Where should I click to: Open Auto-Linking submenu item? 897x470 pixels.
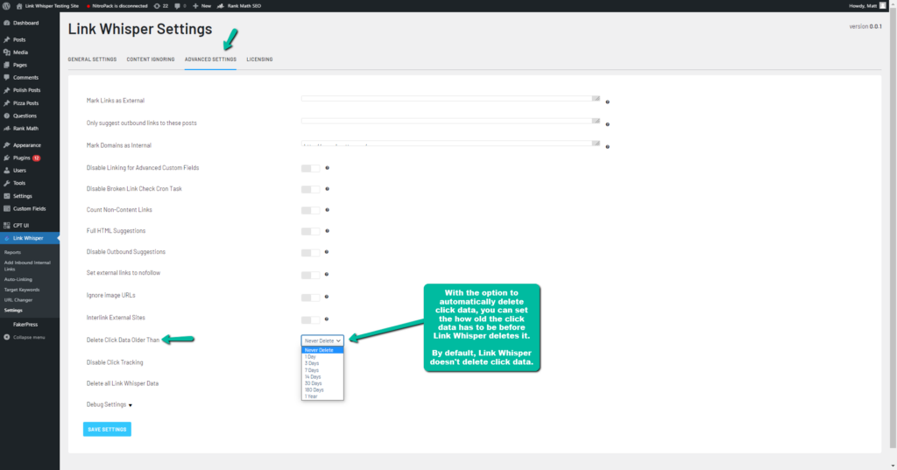[18, 279]
